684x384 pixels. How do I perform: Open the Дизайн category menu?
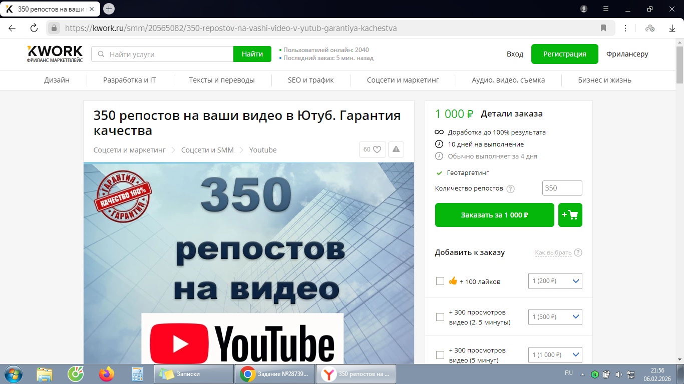(x=57, y=80)
